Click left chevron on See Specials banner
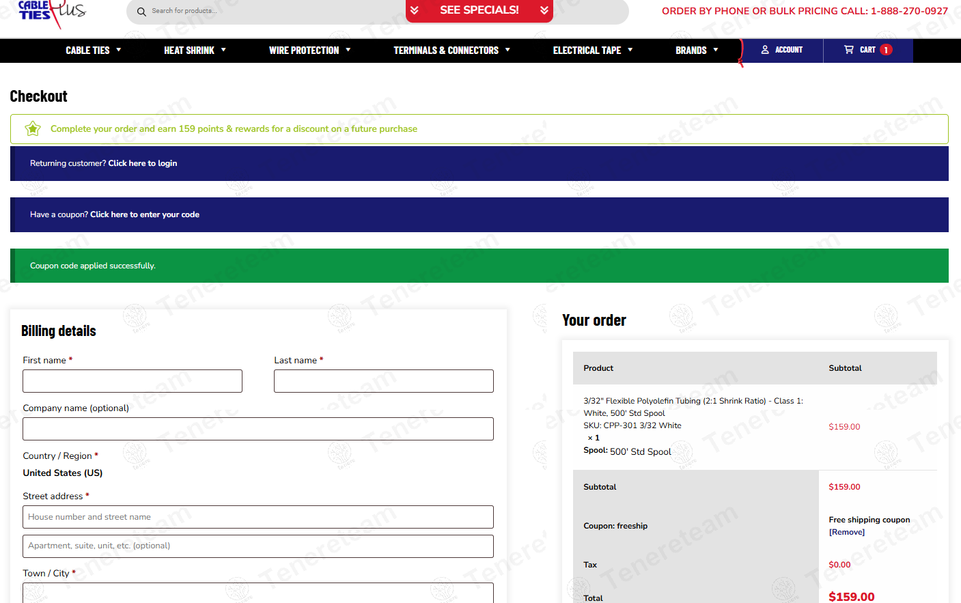 414,10
